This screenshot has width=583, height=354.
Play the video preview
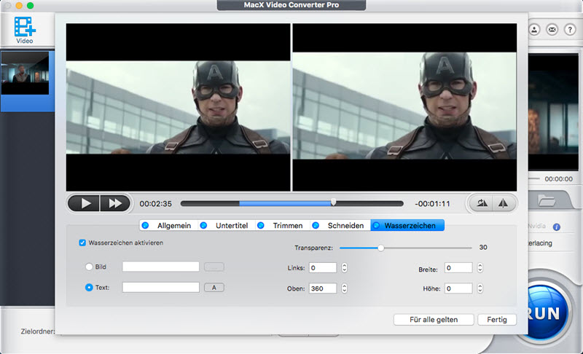84,203
